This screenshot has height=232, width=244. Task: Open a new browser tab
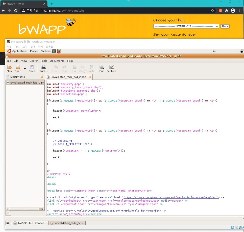(52, 4)
